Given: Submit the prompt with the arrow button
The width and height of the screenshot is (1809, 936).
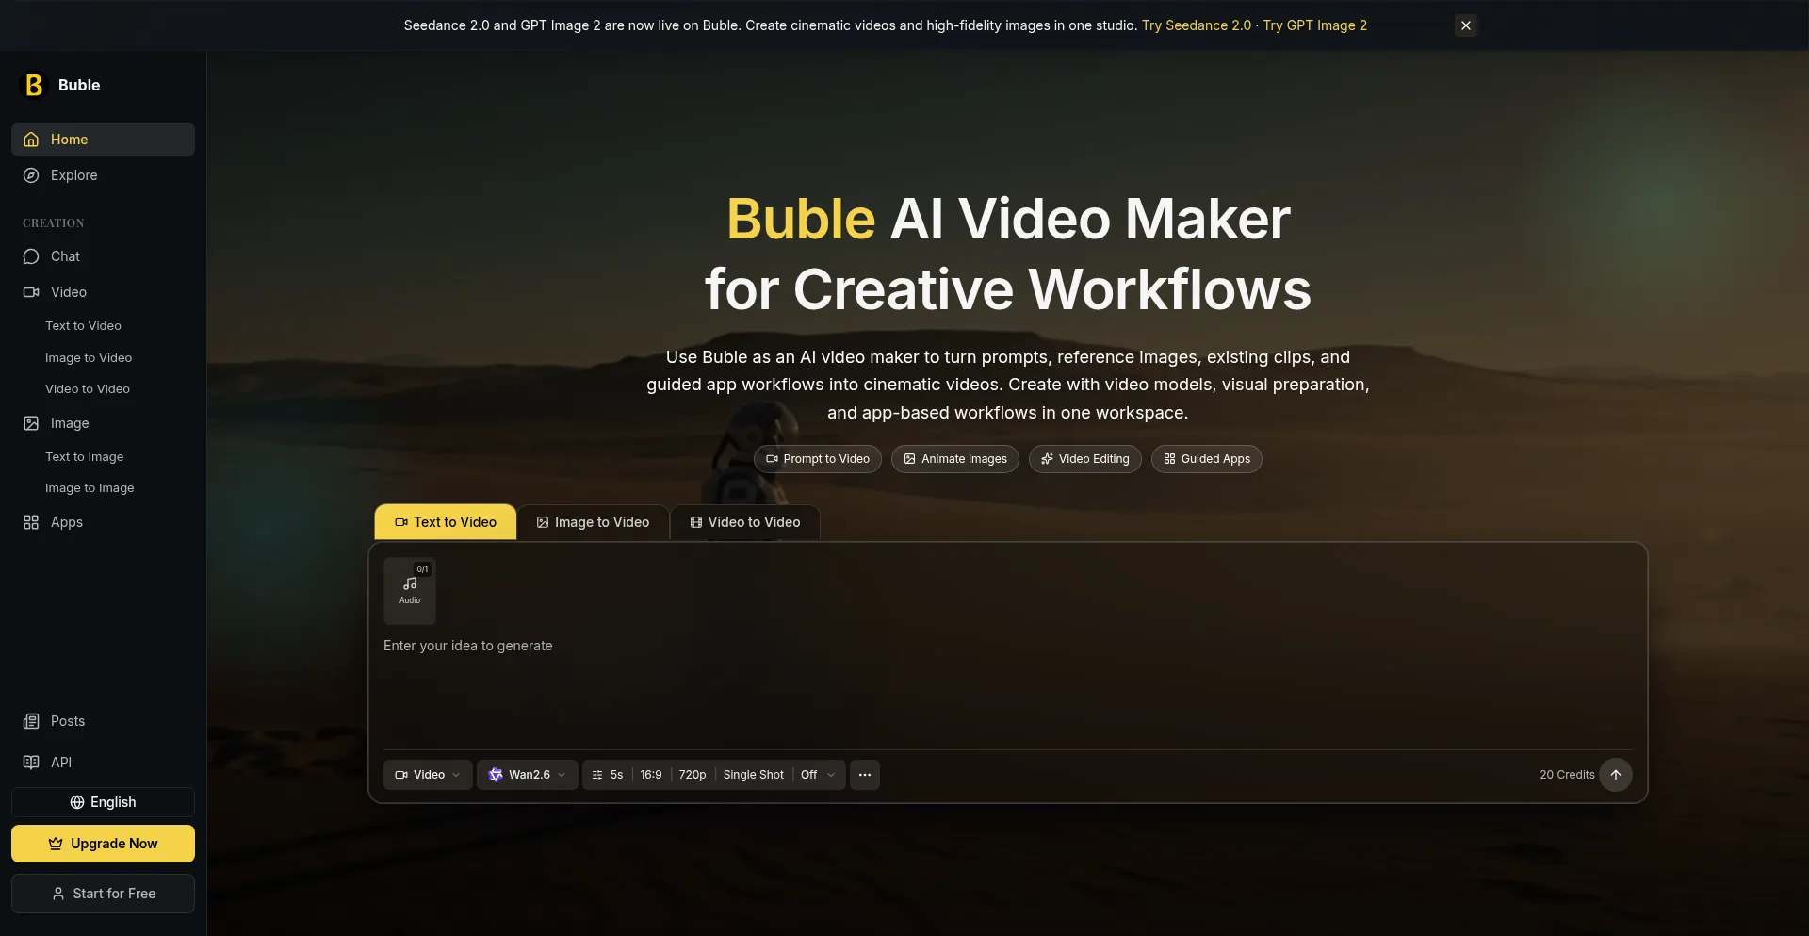Looking at the screenshot, I should pos(1616,775).
